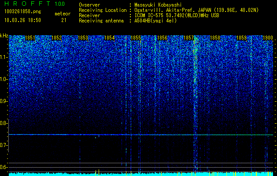Viewport: 277px width, 176px height.
Task: Click the meteor count label
Action: coord(63,14)
